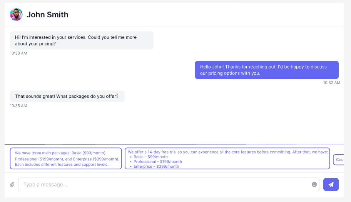Click the 10:30 AM timestamp
Screen dimensions: 351x202
pos(18,53)
